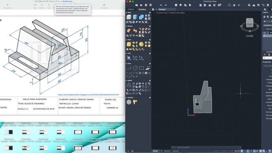The height and width of the screenshot is (153, 272).
Task: Click the Redo arrow in toolbar
Action: [x=165, y=5]
